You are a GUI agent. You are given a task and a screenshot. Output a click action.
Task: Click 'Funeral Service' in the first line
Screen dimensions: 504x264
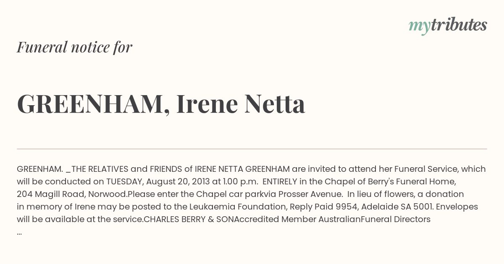click(x=426, y=169)
